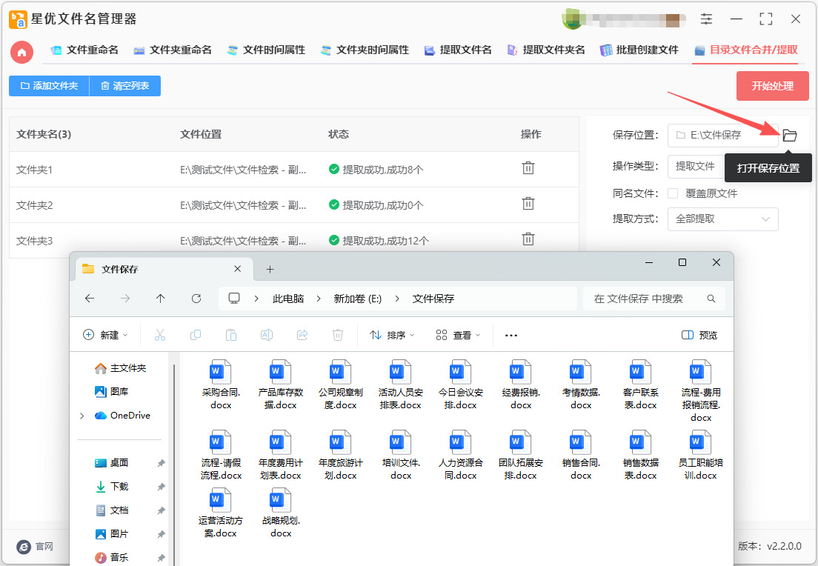This screenshot has width=818, height=566.
Task: Click the 添加文件夹 button
Action: coord(49,86)
